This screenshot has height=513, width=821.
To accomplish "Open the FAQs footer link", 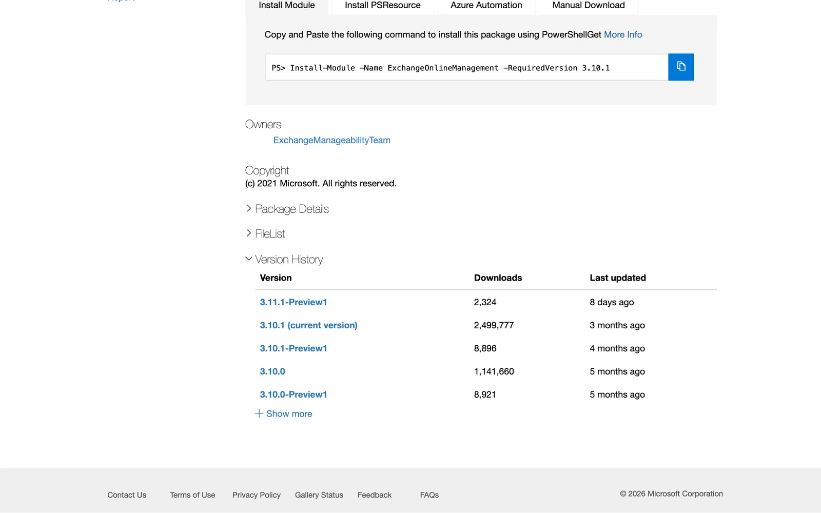I will pos(429,495).
